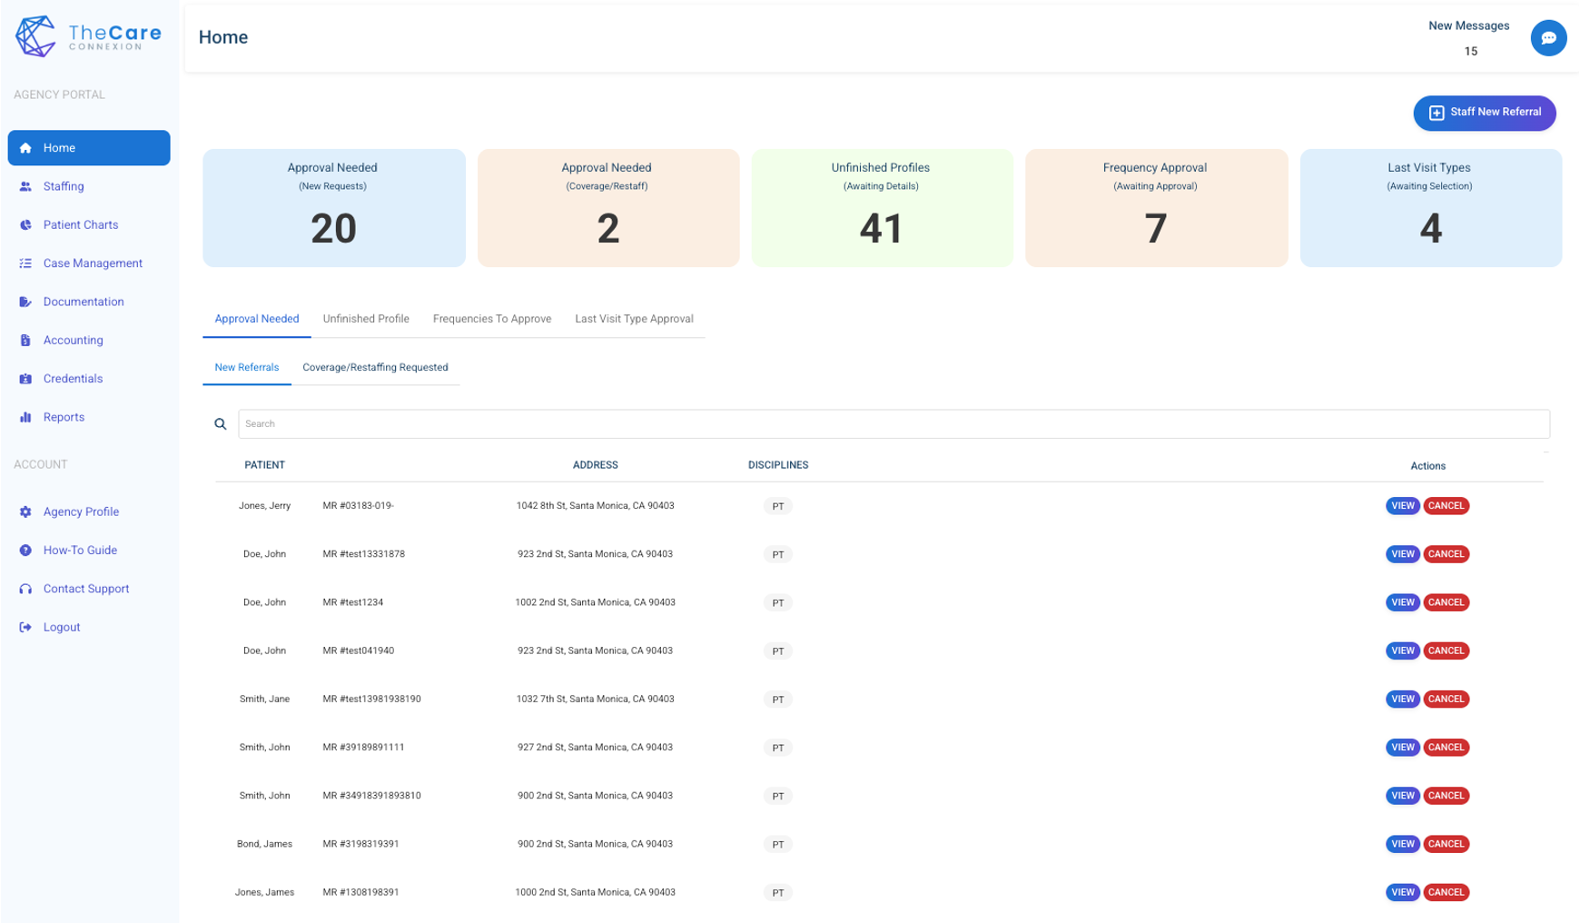Click the plus icon on Staff New Referral
Viewport: 1580px width, 923px height.
[1437, 113]
